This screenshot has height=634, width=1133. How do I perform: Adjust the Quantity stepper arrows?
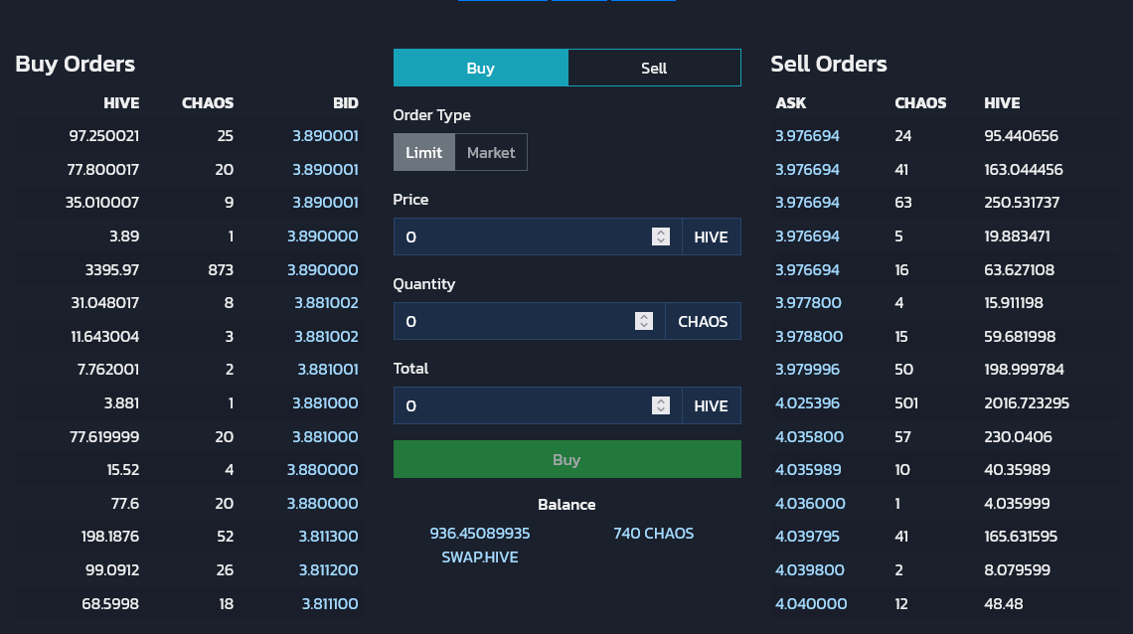pyautogui.click(x=644, y=321)
